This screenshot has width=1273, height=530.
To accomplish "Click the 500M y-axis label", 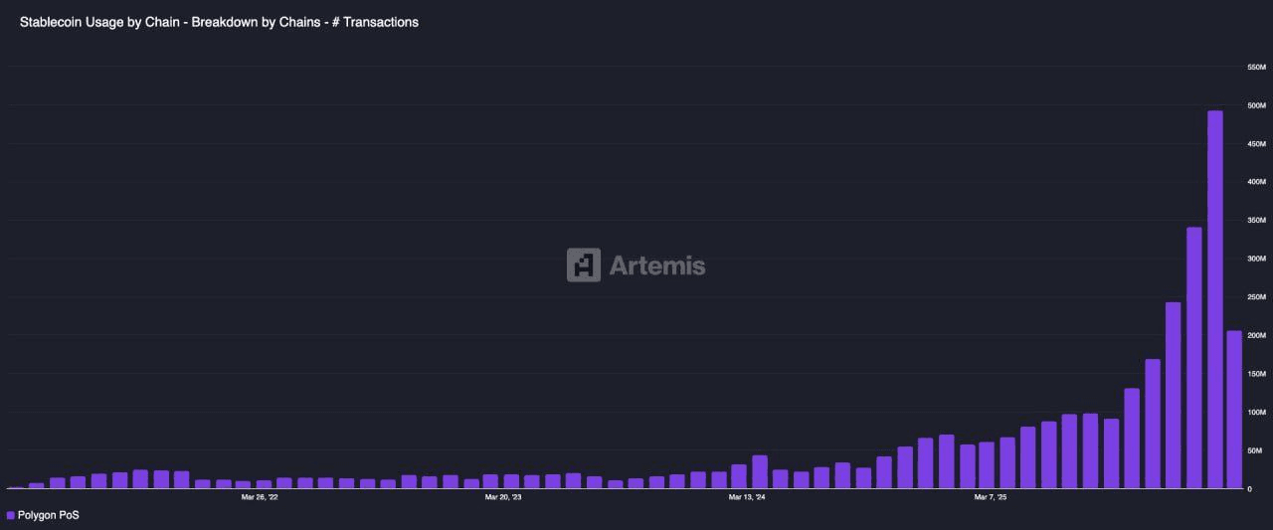I will [1256, 105].
